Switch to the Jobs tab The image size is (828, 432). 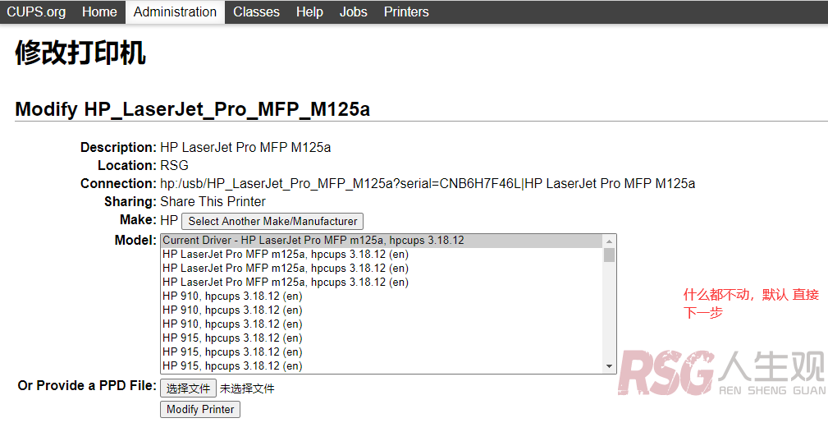(353, 11)
